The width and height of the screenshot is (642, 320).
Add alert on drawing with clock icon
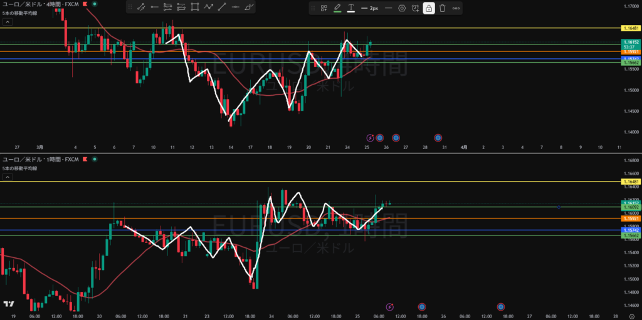pyautogui.click(x=415, y=8)
